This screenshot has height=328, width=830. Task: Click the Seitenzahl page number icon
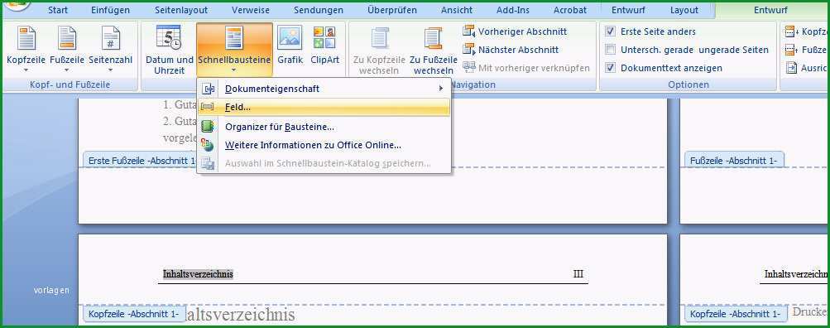(x=111, y=38)
